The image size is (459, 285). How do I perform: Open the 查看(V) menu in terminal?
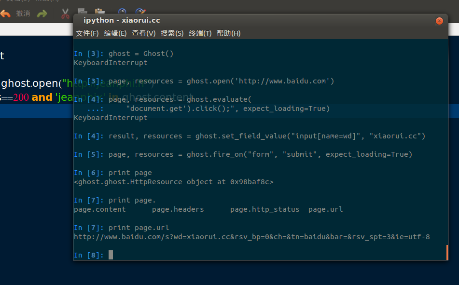click(x=144, y=33)
